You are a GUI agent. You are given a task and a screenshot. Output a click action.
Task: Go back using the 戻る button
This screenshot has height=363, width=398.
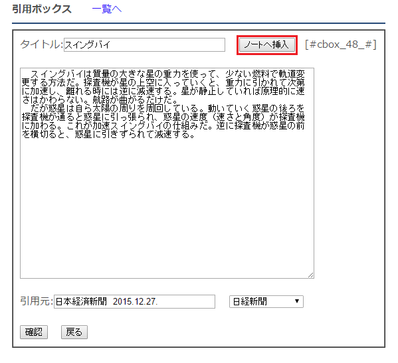[74, 332]
